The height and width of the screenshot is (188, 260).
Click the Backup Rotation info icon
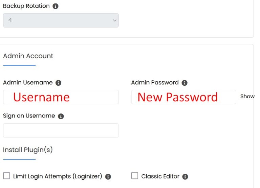click(x=56, y=6)
